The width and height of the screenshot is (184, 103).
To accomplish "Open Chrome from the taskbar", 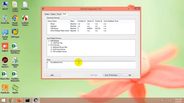I will 11,100.
